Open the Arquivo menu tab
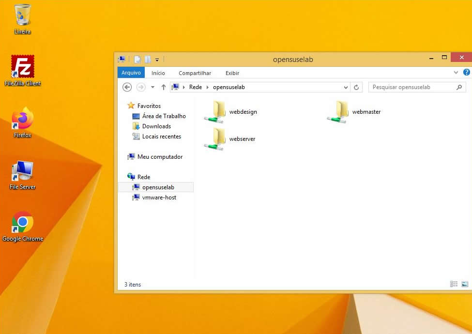 pos(131,73)
